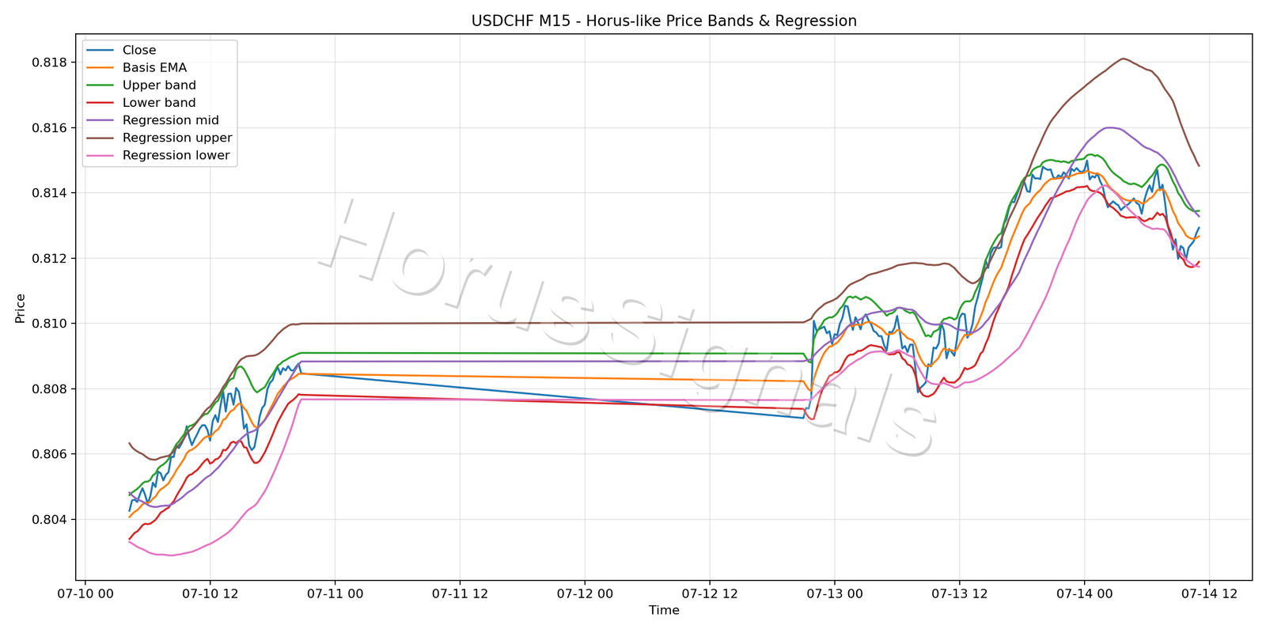Click the Regression mid line peak near 0.816
The width and height of the screenshot is (1266, 633).
(1109, 127)
